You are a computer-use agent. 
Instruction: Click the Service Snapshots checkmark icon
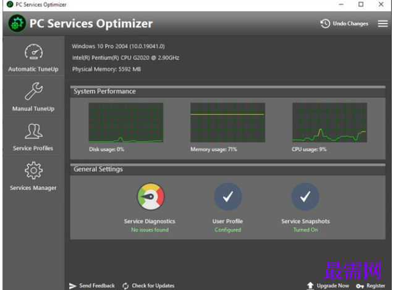(305, 197)
